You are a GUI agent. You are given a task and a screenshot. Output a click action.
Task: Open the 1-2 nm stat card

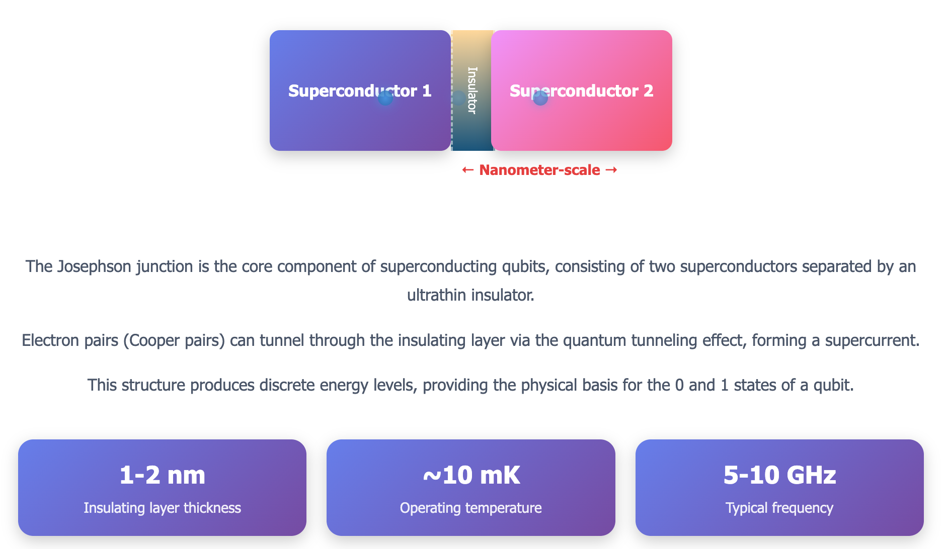click(162, 487)
